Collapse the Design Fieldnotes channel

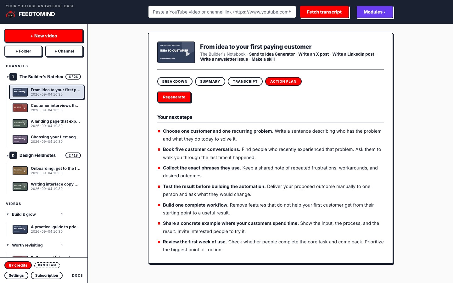click(8, 155)
